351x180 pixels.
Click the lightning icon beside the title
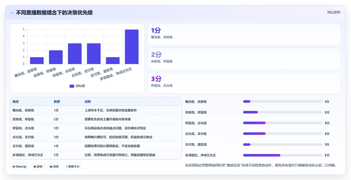pyautogui.click(x=12, y=13)
